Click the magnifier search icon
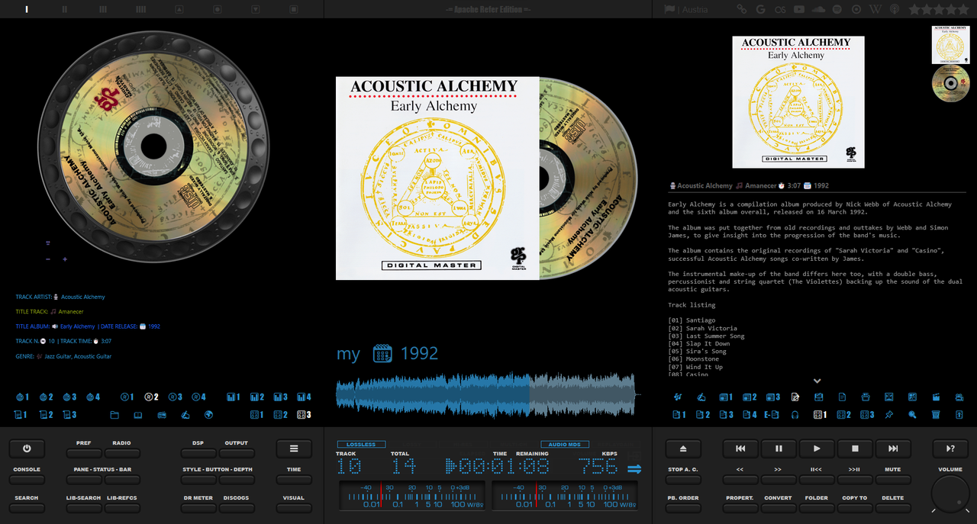This screenshot has width=977, height=524. click(x=912, y=415)
